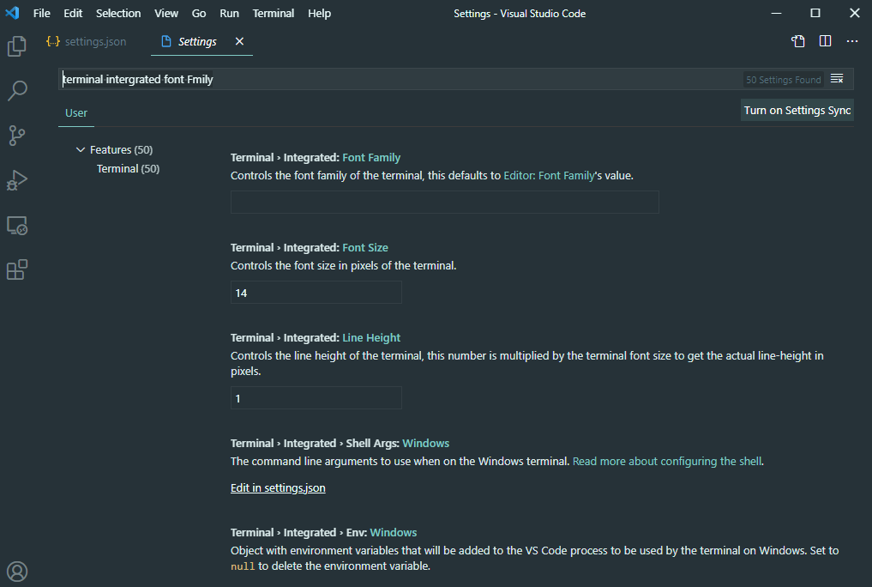Open the File menu
This screenshot has height=587, width=872.
pos(42,14)
